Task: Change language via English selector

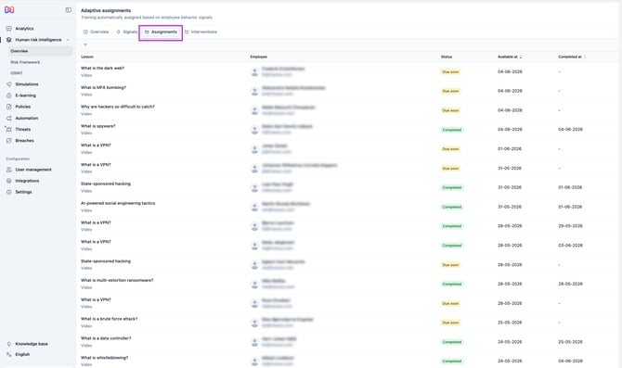Action: (22, 354)
